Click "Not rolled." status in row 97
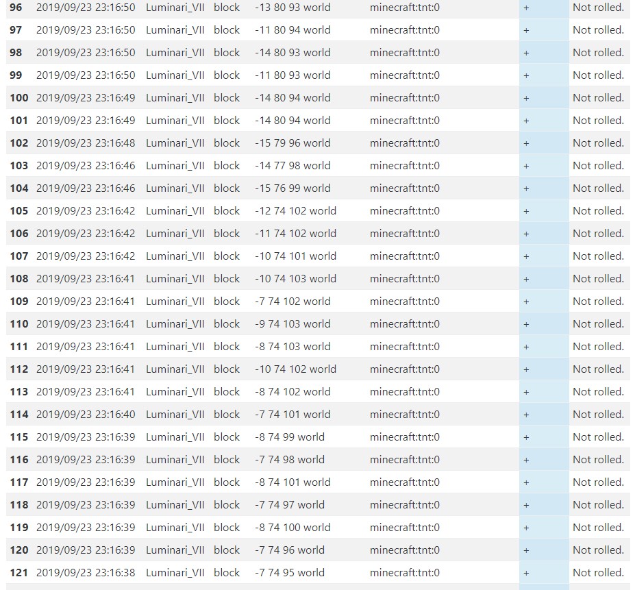The height and width of the screenshot is (590, 635). pos(598,30)
